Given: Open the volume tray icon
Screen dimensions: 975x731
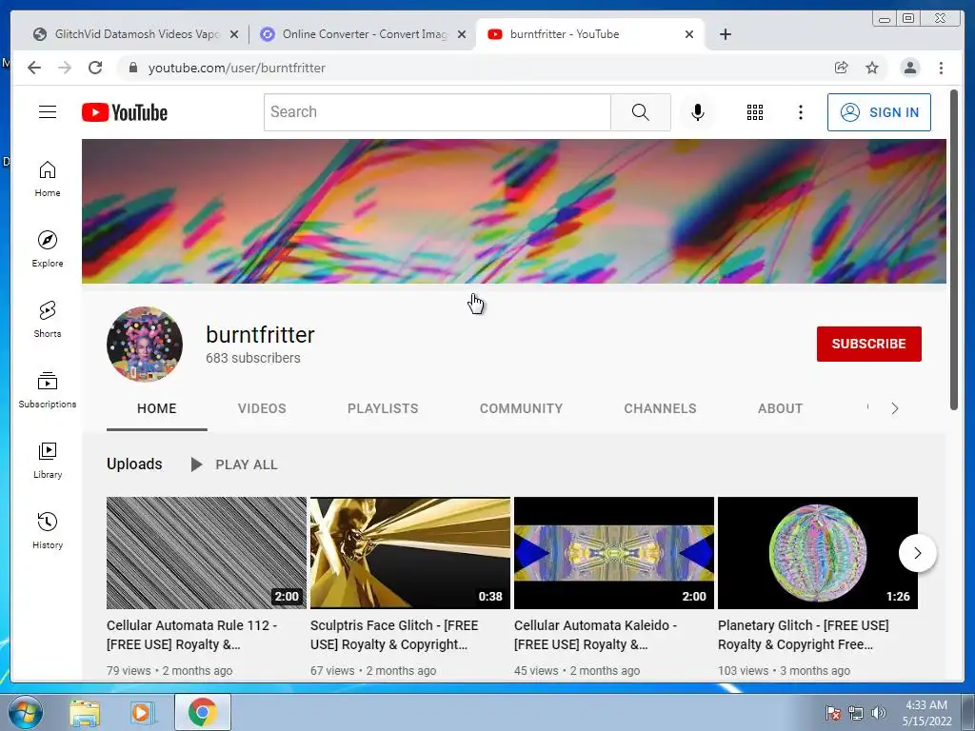Looking at the screenshot, I should 879,713.
